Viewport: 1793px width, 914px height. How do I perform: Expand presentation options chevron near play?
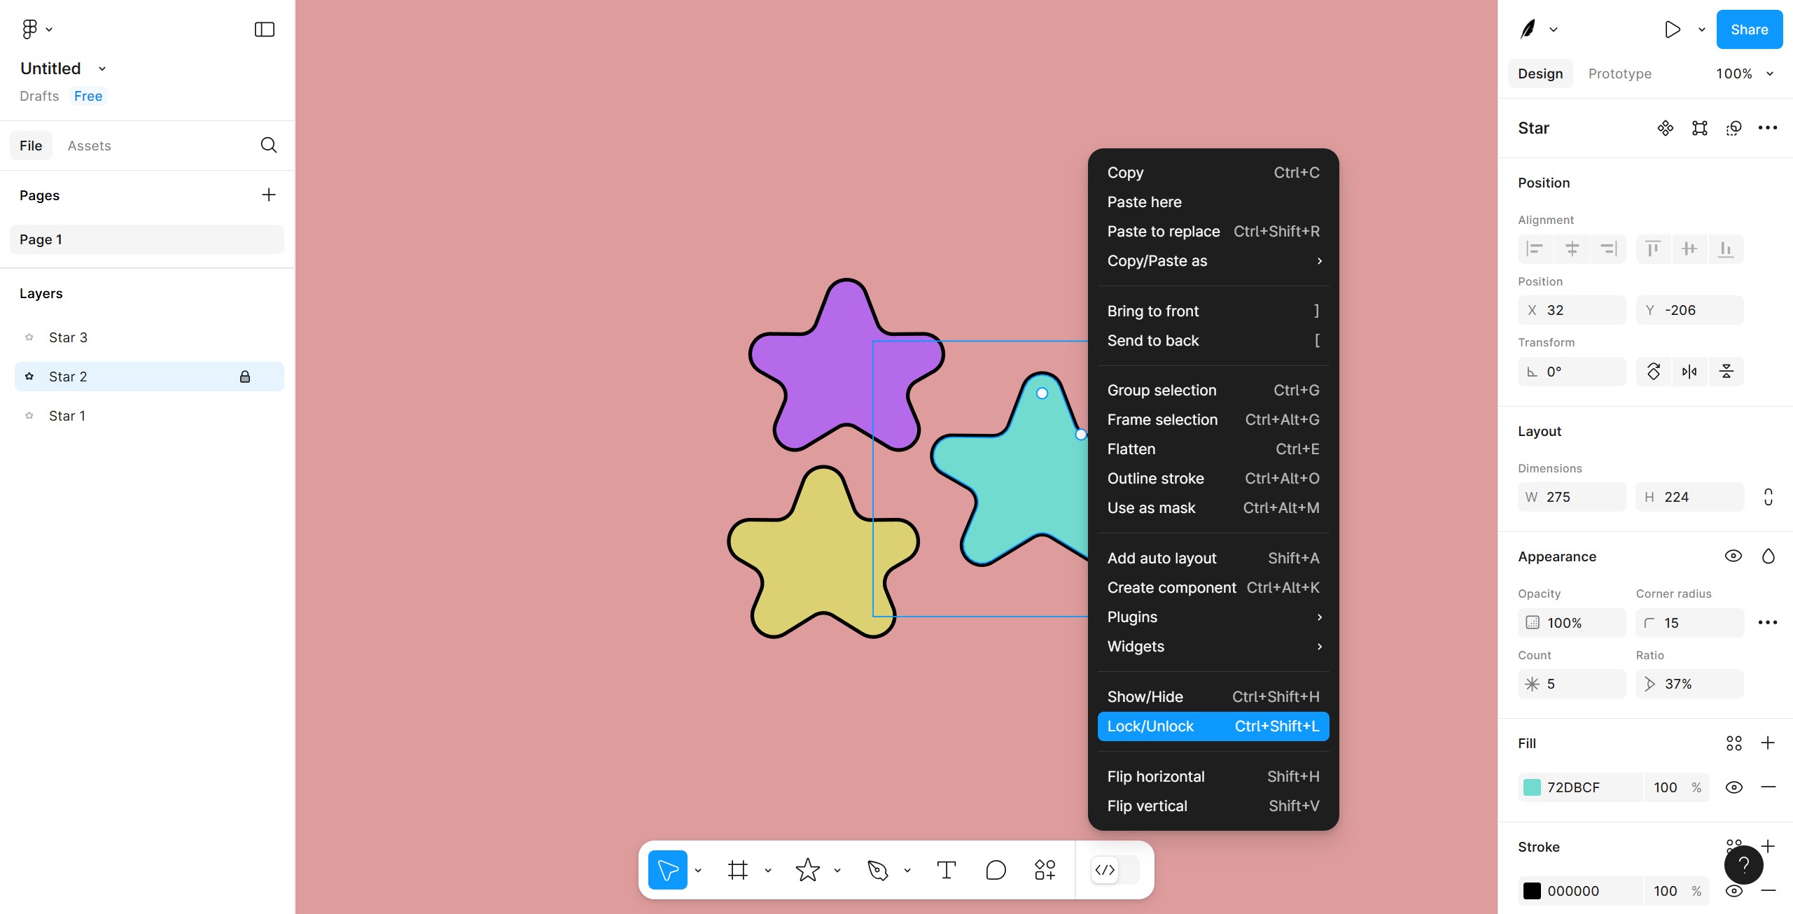click(x=1702, y=29)
